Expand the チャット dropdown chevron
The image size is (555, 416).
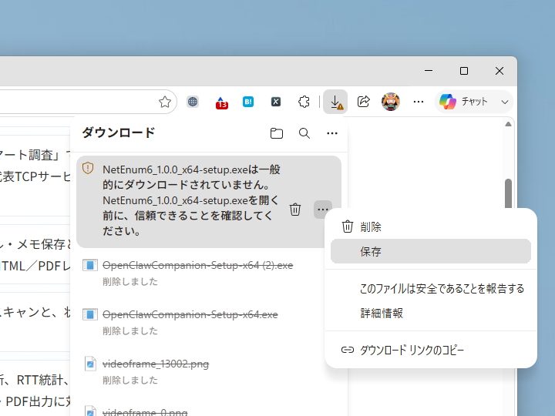coord(505,102)
